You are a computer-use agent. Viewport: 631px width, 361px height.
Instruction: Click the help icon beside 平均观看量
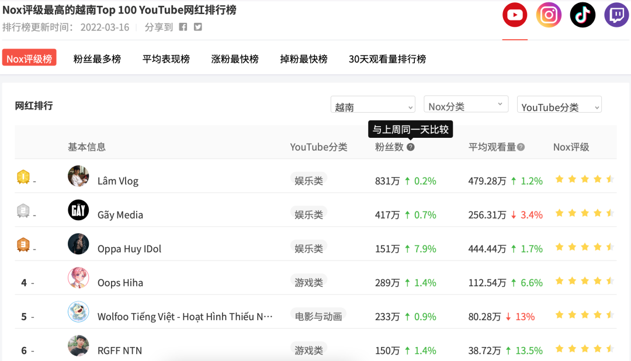[521, 147]
